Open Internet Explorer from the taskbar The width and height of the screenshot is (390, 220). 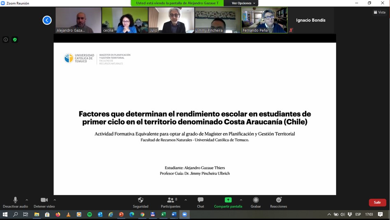tap(111, 214)
